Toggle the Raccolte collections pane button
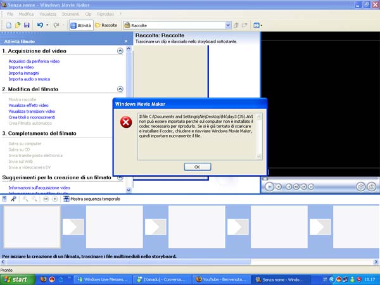 click(106, 25)
